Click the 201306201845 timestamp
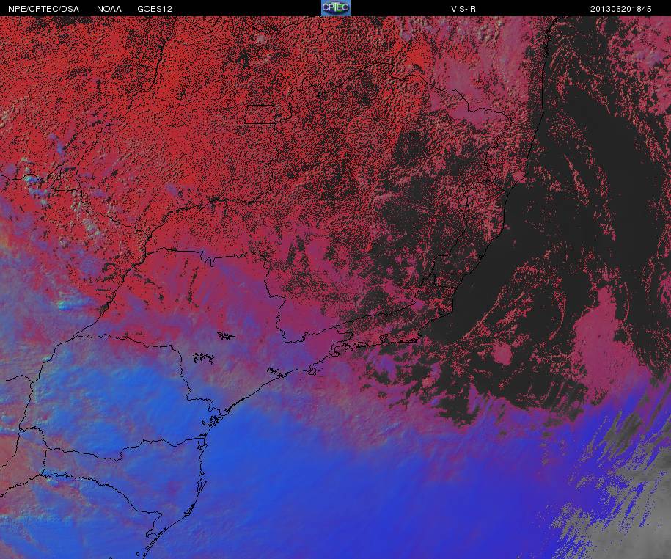This screenshot has width=671, height=559. [620, 9]
